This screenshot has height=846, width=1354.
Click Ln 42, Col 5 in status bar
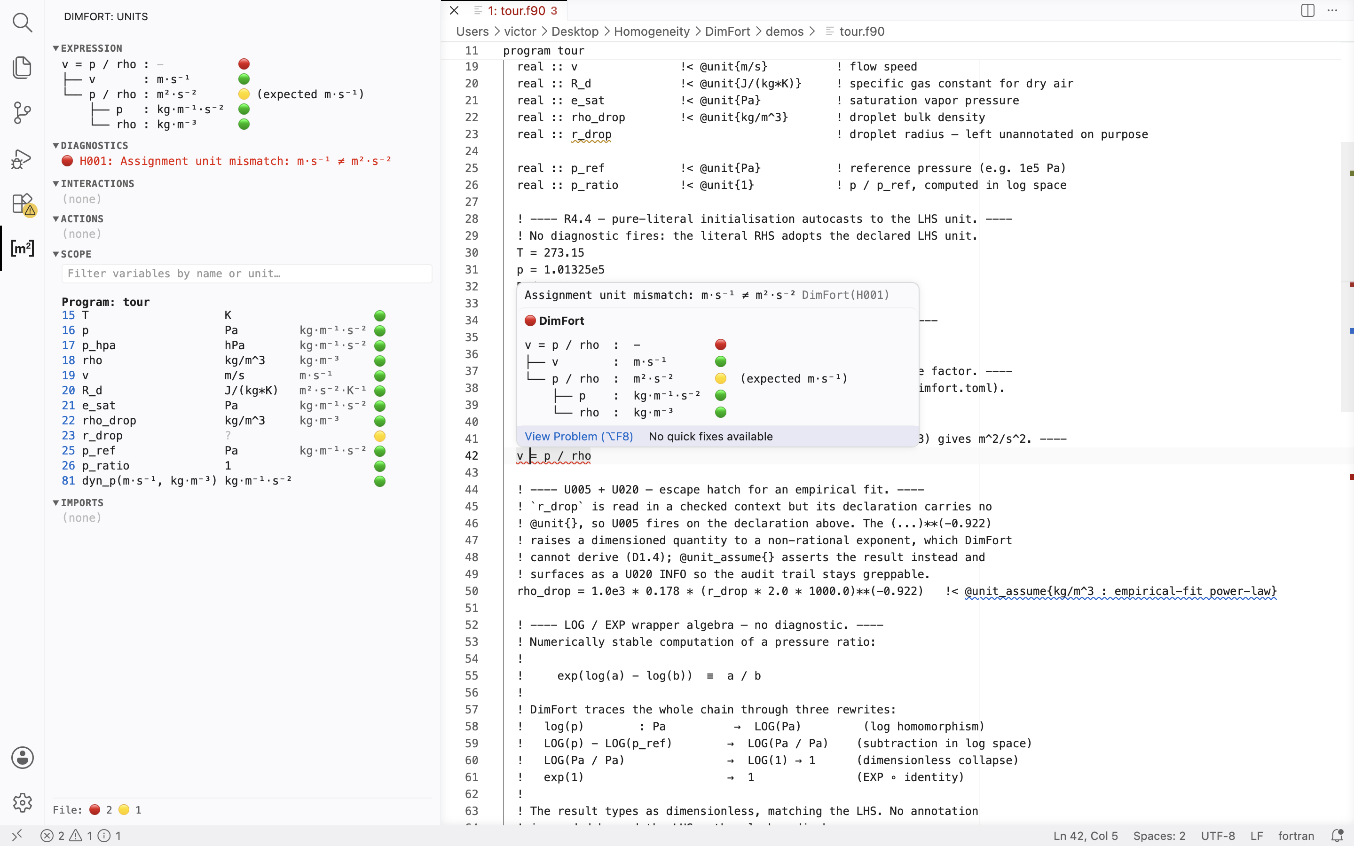1086,835
